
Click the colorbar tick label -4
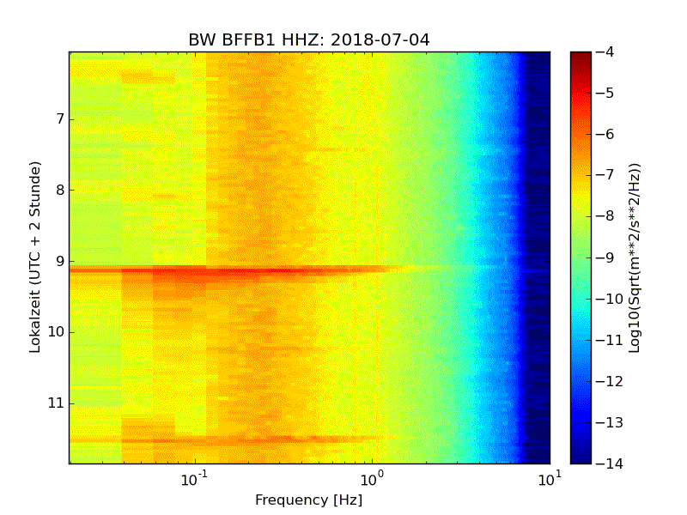(605, 52)
